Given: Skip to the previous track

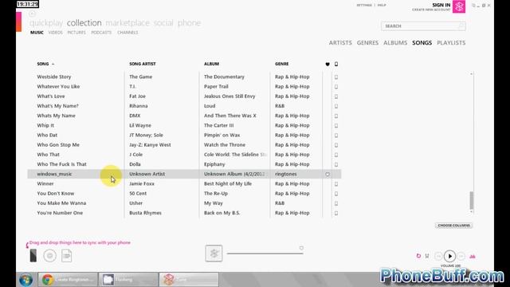Looking at the screenshot, I should (438, 257).
